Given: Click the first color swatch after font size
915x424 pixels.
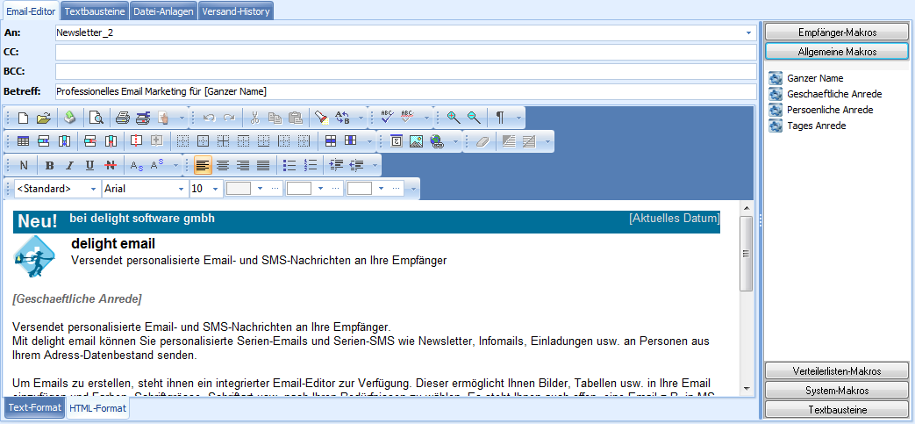Looking at the screenshot, I should (x=238, y=189).
